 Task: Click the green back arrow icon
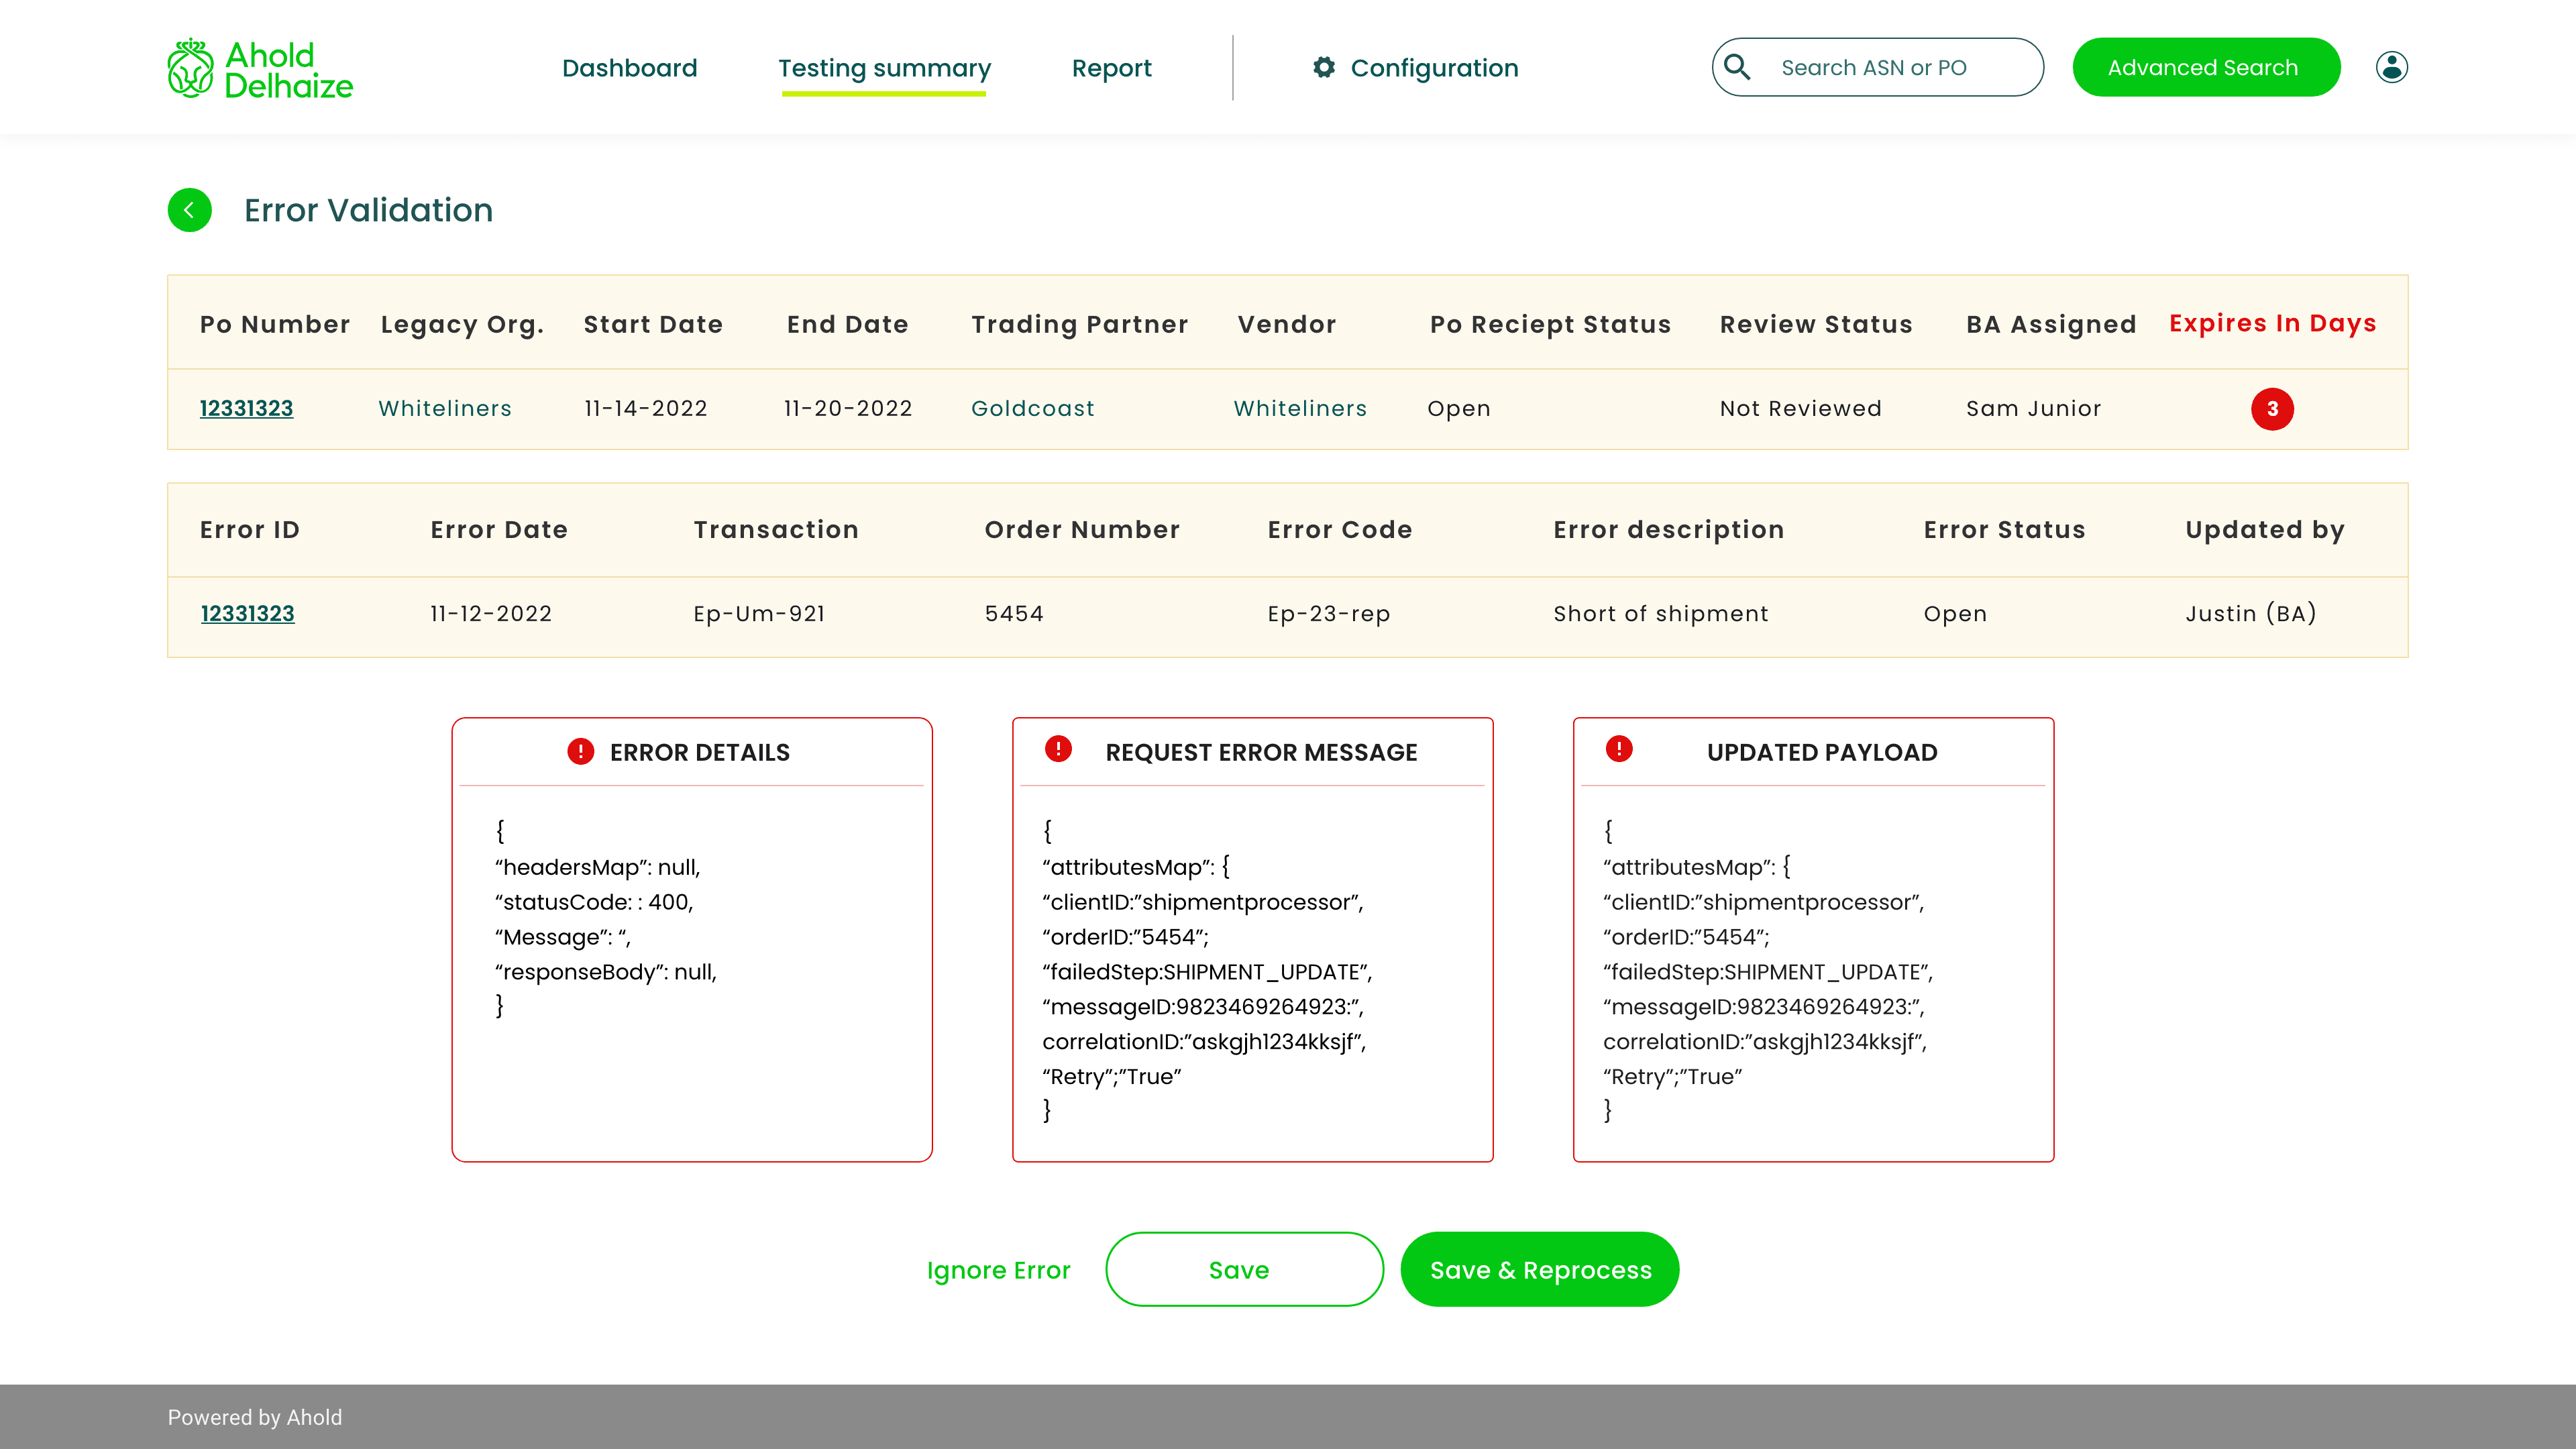point(189,210)
